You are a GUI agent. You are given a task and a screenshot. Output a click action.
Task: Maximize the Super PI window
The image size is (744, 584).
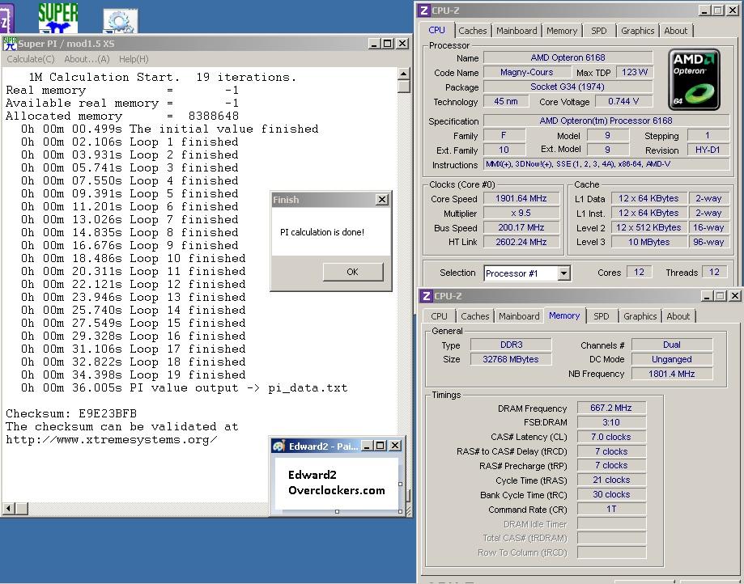[388, 44]
